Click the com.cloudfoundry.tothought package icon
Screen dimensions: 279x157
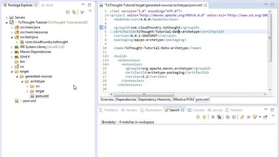point(22,42)
